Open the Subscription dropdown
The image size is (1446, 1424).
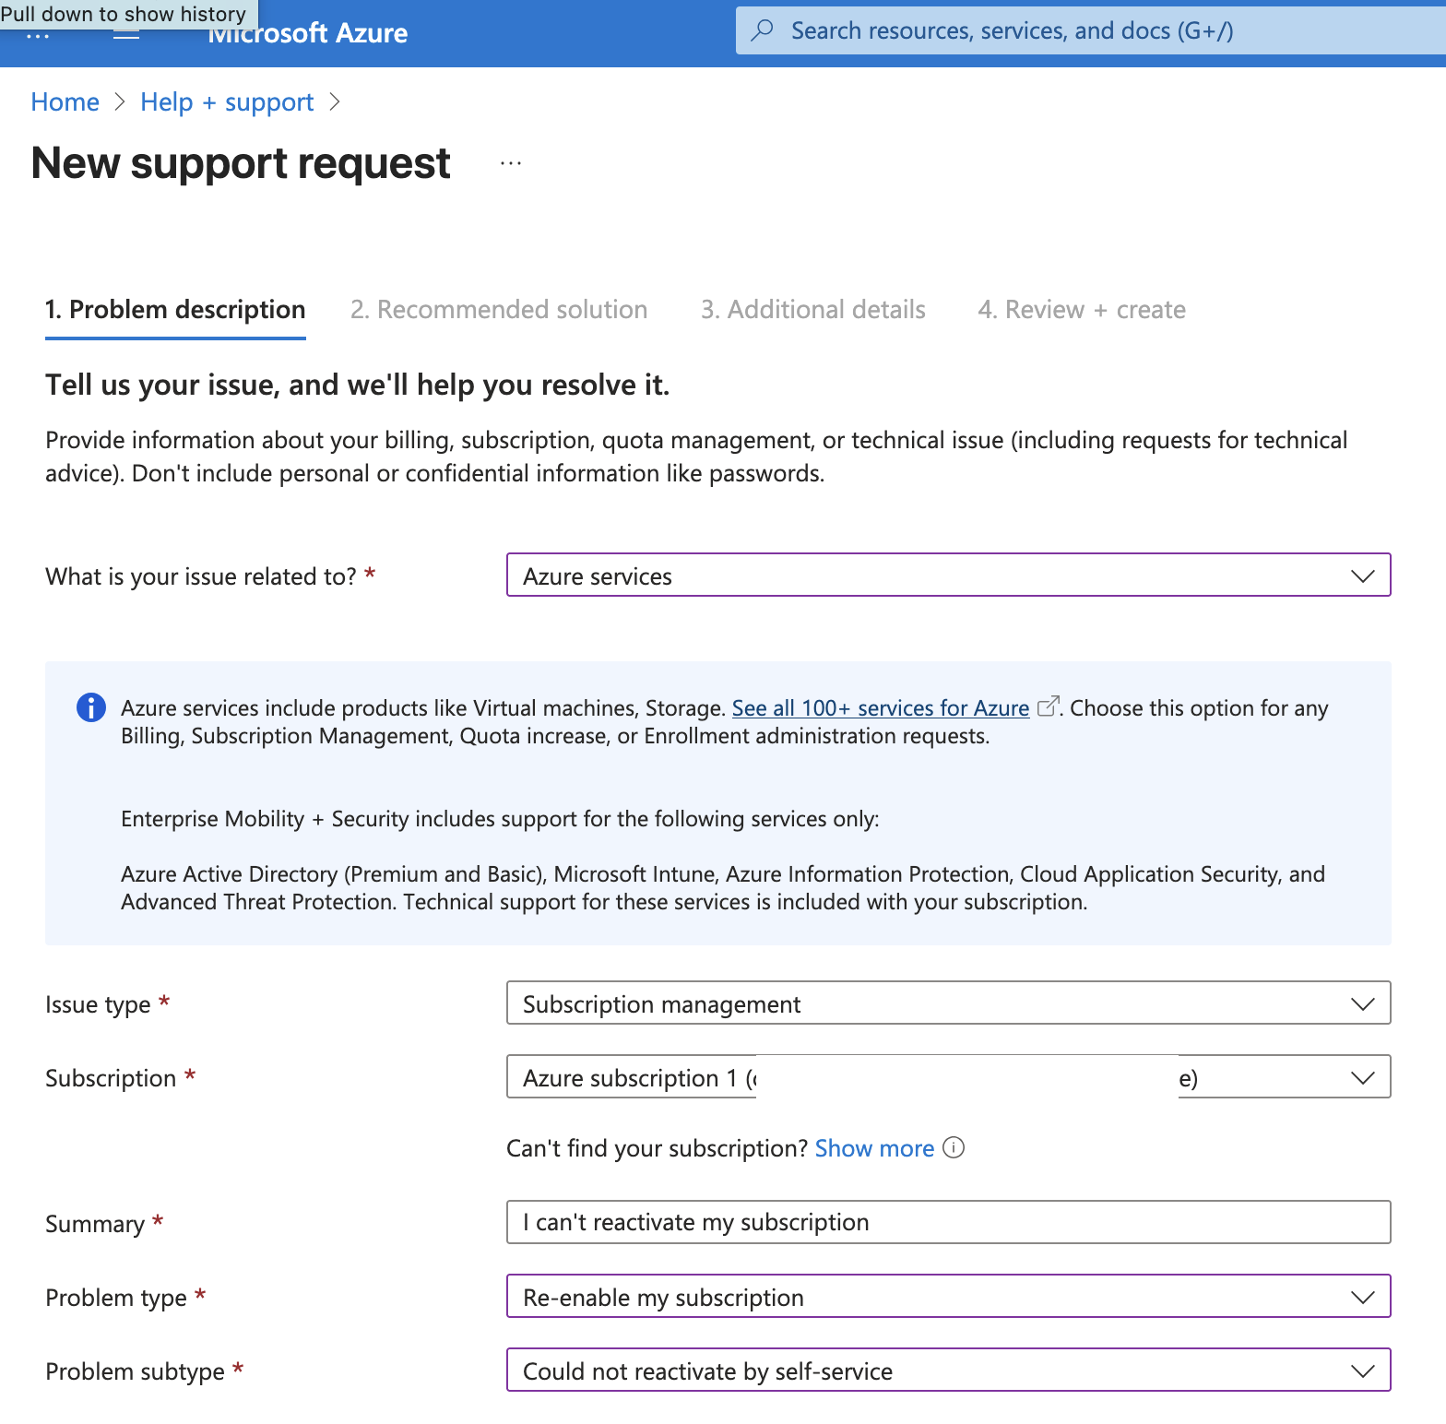click(948, 1076)
